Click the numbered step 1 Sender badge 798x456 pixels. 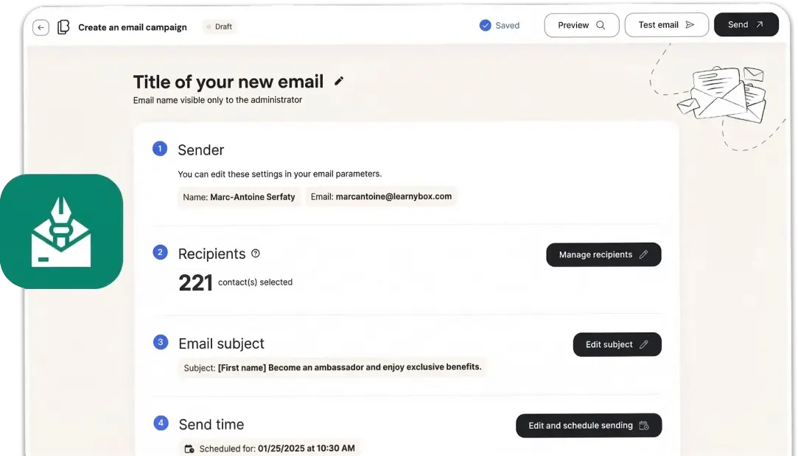pyautogui.click(x=160, y=148)
